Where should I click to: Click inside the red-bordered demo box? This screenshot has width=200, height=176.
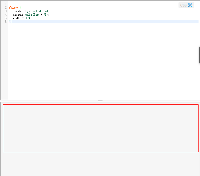coord(101,128)
